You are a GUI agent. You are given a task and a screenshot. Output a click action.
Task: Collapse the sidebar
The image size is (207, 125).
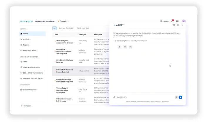pos(26,106)
